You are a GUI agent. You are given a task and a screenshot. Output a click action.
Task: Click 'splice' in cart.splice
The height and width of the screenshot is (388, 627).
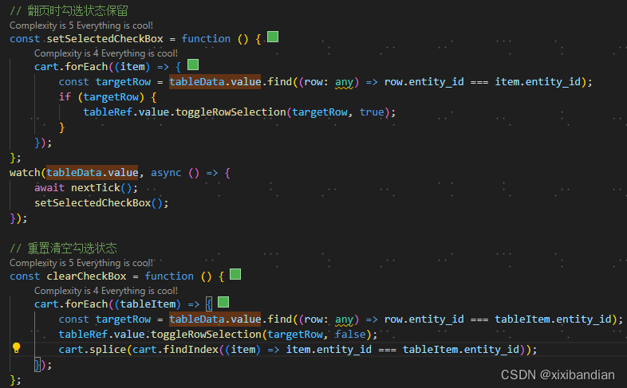tap(108, 349)
